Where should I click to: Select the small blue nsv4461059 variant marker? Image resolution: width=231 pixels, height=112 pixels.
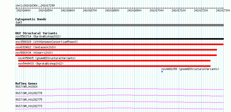(x=162, y=72)
